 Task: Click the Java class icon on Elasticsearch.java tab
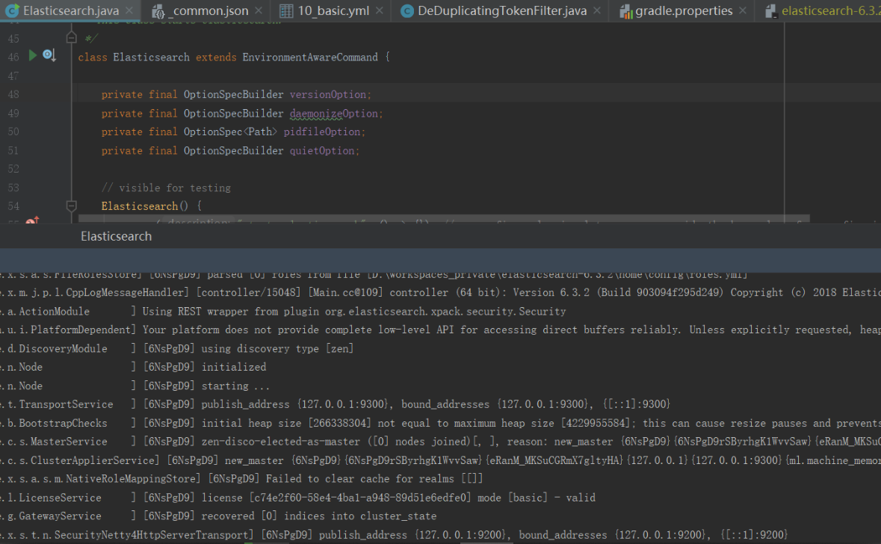coord(12,10)
